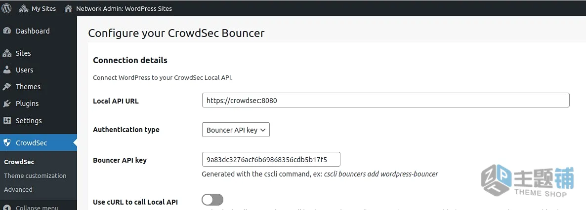Click the Dashboard gauge icon

click(x=7, y=31)
